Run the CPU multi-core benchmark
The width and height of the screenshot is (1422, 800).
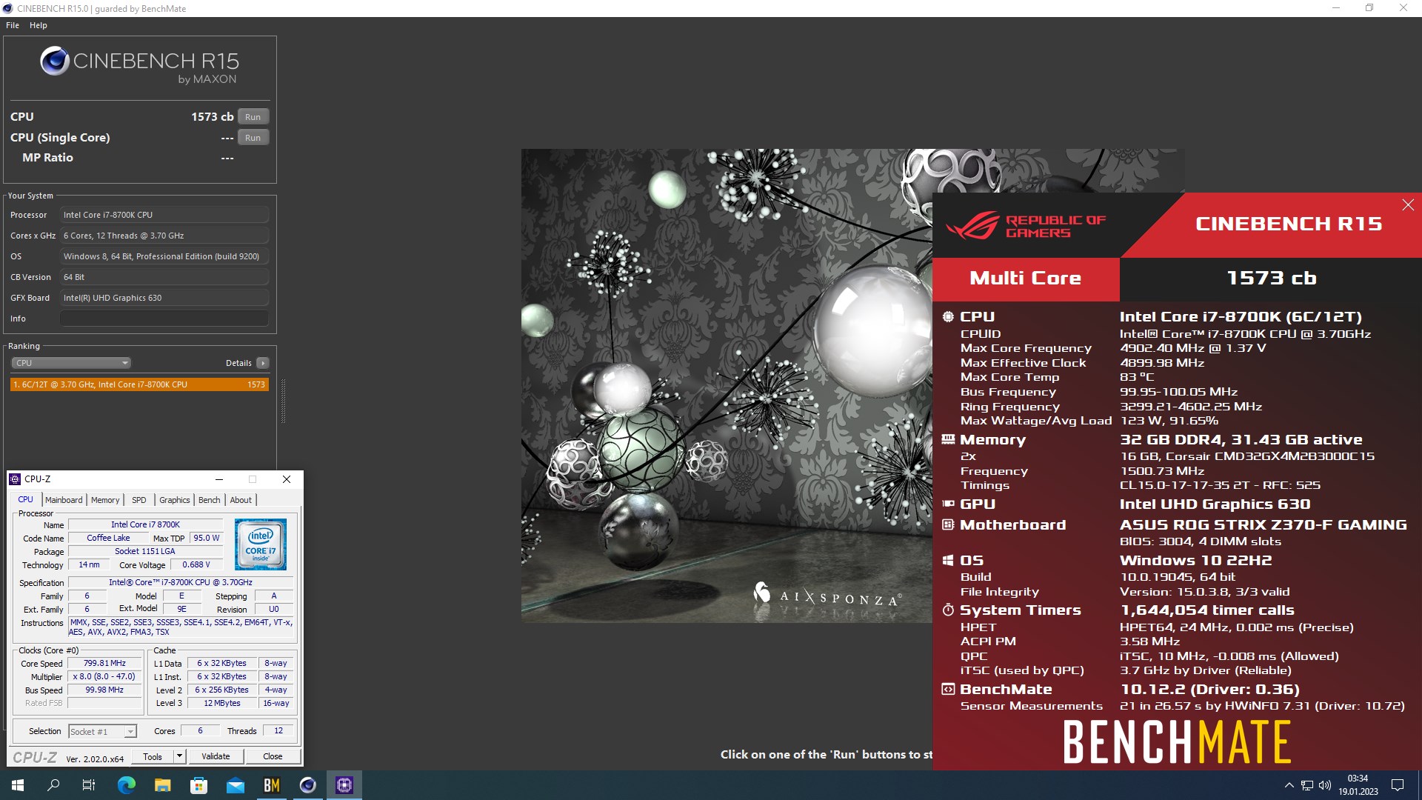[253, 117]
